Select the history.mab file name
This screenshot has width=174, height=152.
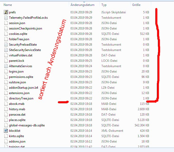click(x=17, y=109)
